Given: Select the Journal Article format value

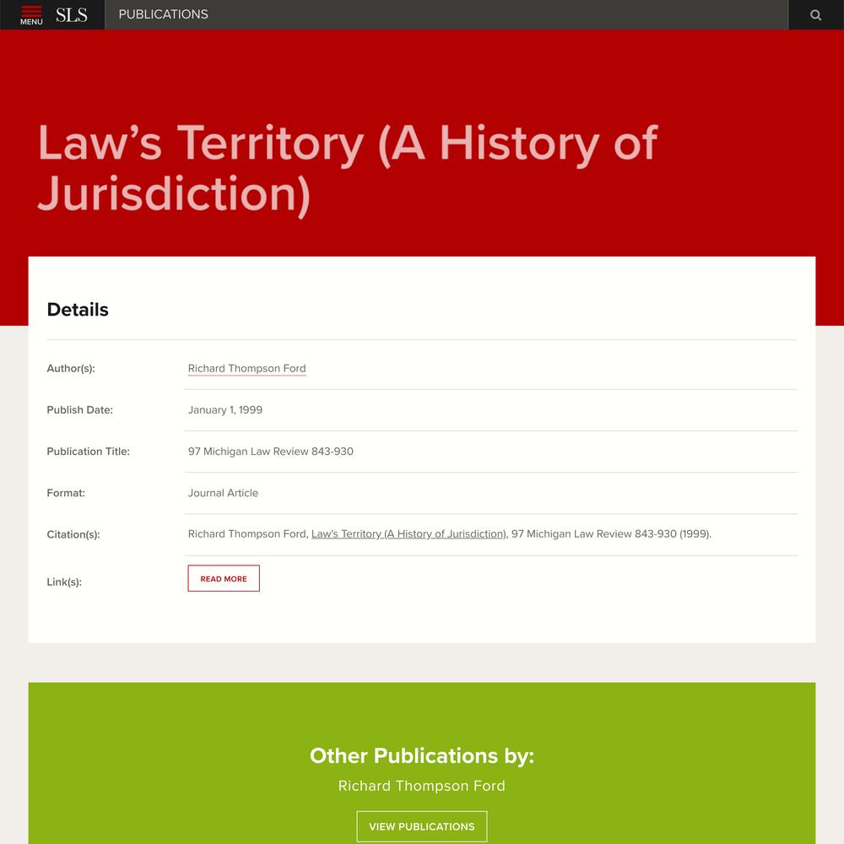Looking at the screenshot, I should click(223, 493).
